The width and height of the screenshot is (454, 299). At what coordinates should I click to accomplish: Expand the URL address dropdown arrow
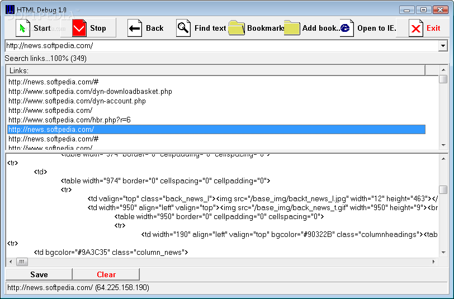click(x=443, y=46)
